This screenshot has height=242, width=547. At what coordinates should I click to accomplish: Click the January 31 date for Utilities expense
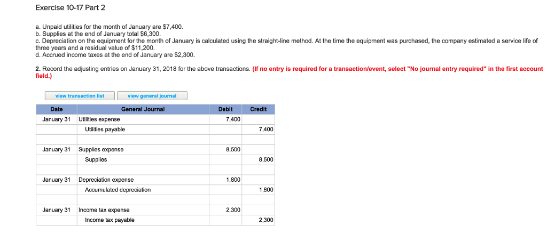tap(57, 119)
